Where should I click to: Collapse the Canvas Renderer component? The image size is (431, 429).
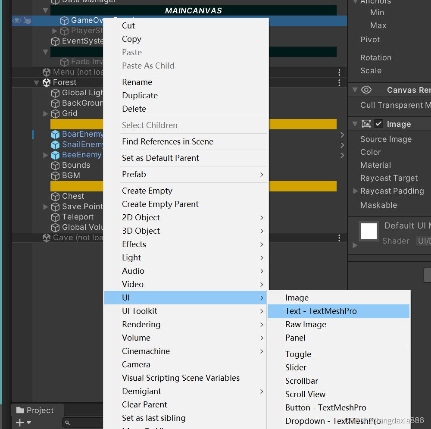(355, 90)
